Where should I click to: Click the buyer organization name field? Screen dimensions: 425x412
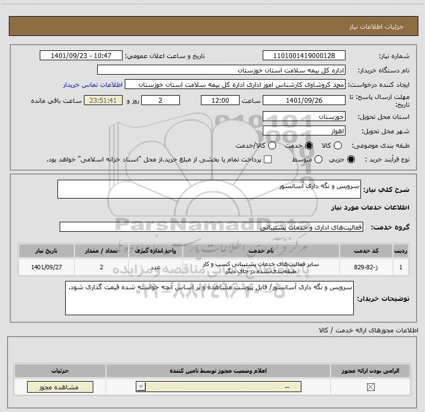click(221, 70)
